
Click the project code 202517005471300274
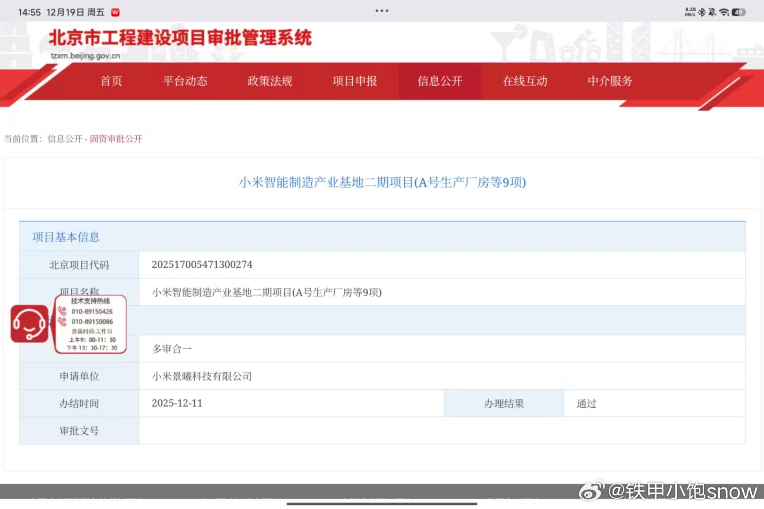tap(202, 265)
